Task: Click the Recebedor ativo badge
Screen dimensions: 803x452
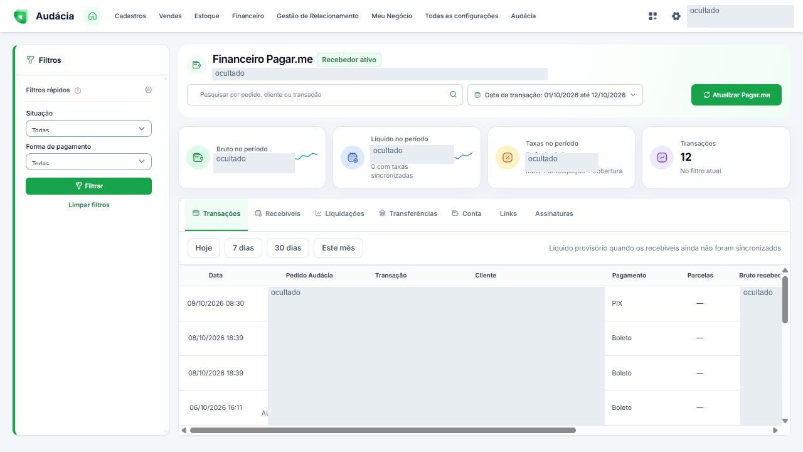Action: point(349,60)
